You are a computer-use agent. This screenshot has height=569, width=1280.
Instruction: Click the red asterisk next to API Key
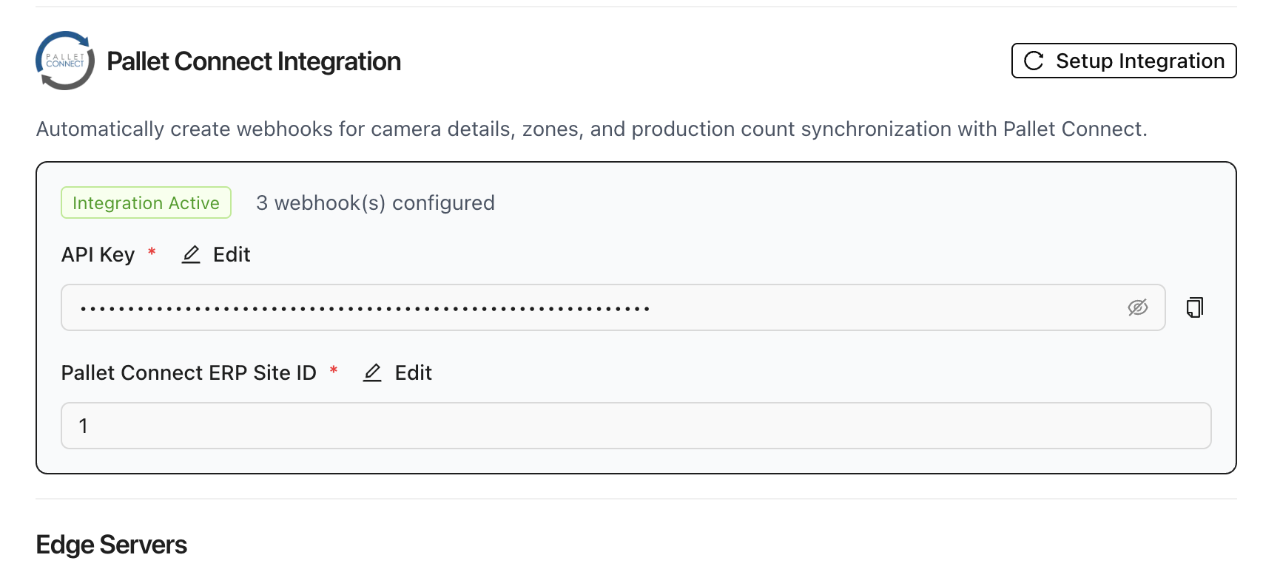coord(152,254)
